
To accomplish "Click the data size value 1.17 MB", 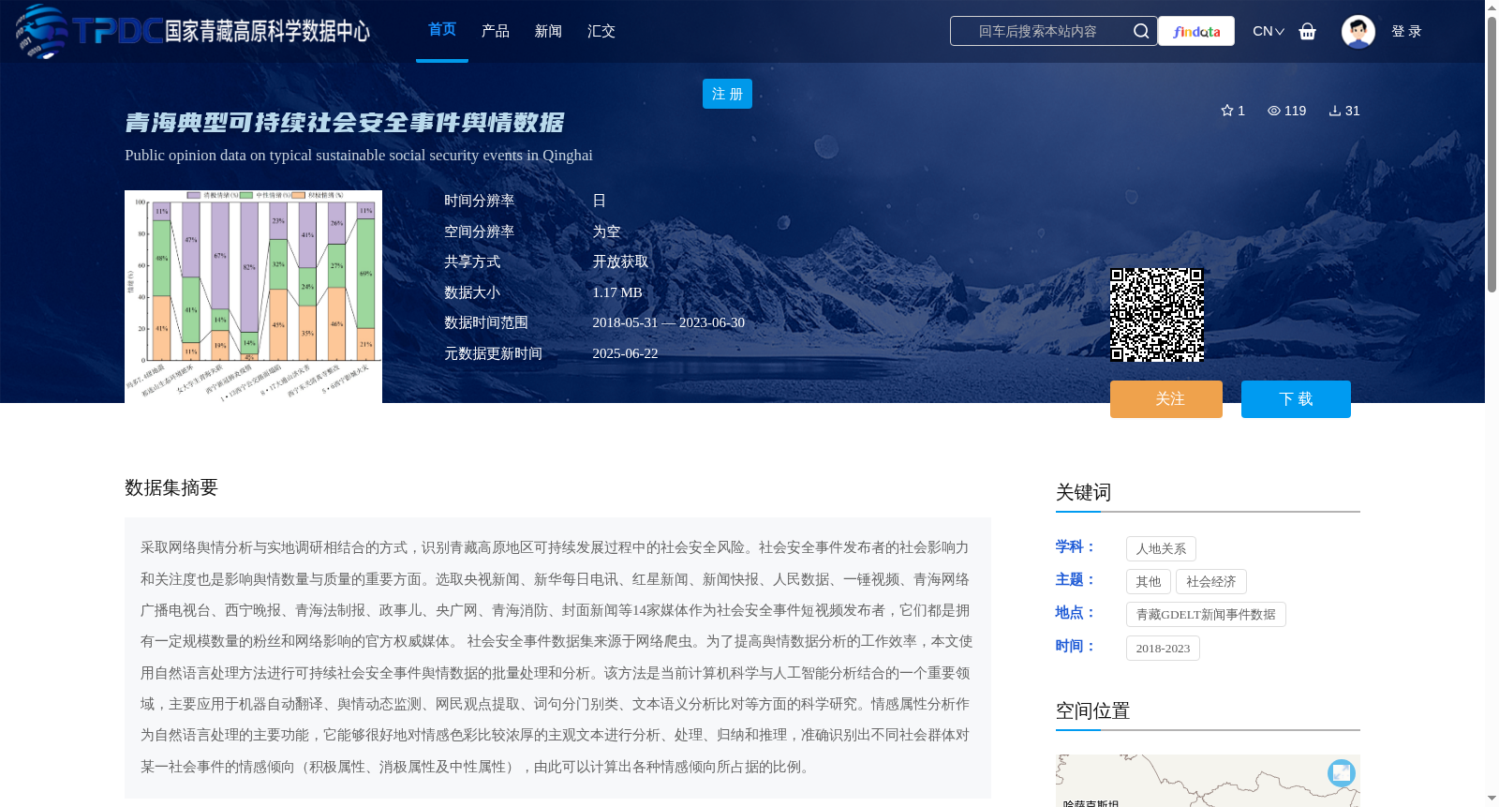I will point(617,292).
